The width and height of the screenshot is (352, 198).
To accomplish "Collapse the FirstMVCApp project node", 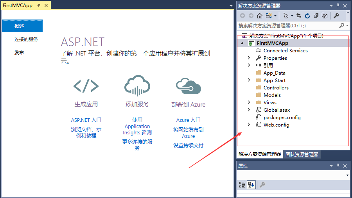I will [x=242, y=43].
